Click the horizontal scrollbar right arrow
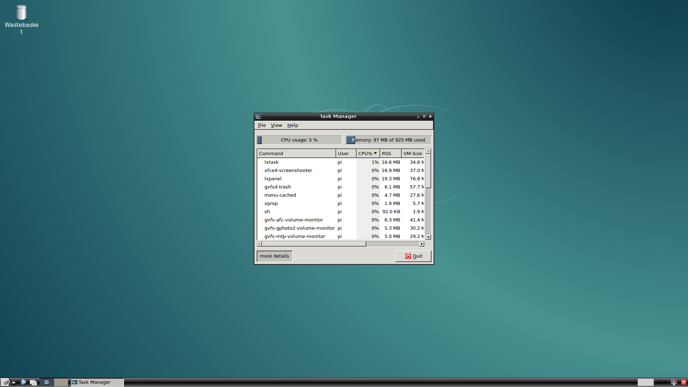 click(x=422, y=244)
